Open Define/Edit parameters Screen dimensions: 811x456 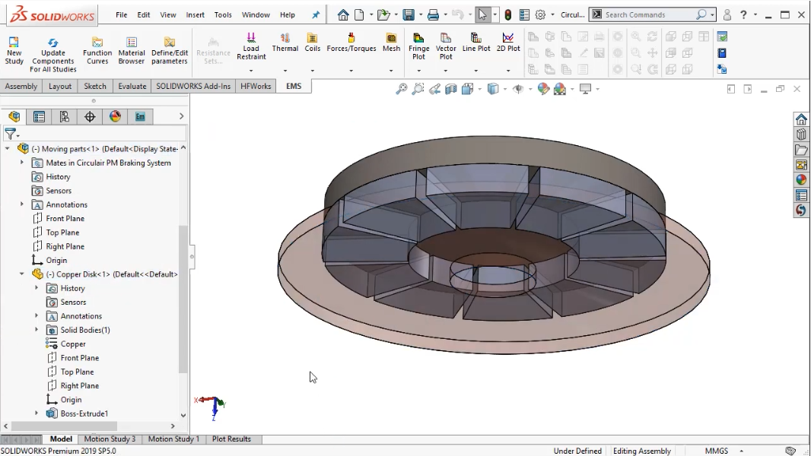click(x=169, y=51)
